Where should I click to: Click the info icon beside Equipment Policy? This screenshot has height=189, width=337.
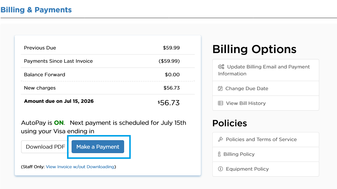coord(220,169)
